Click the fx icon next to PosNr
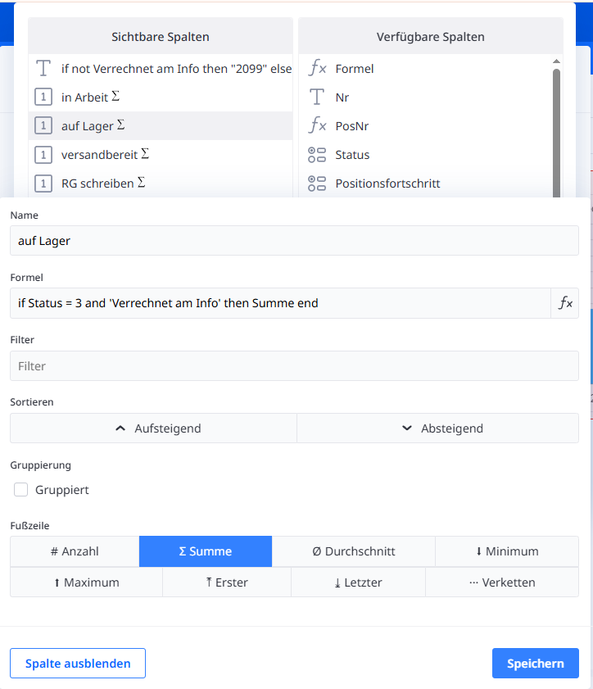This screenshot has width=593, height=689. pyautogui.click(x=317, y=126)
